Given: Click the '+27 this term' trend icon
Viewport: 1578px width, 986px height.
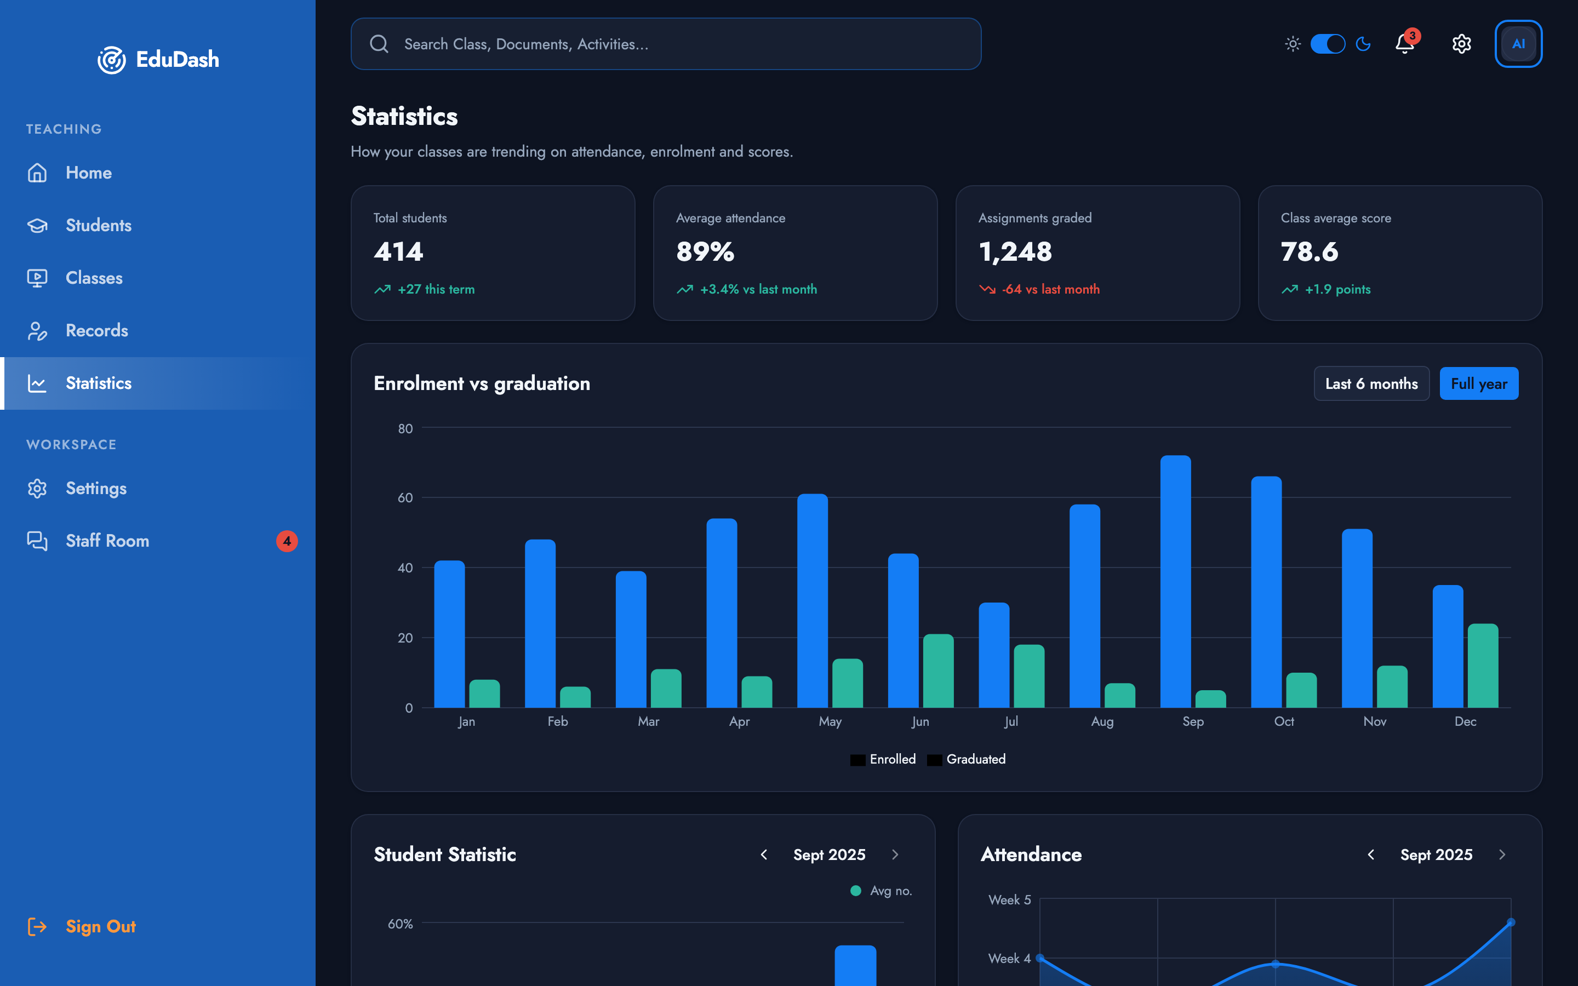Looking at the screenshot, I should (x=382, y=289).
